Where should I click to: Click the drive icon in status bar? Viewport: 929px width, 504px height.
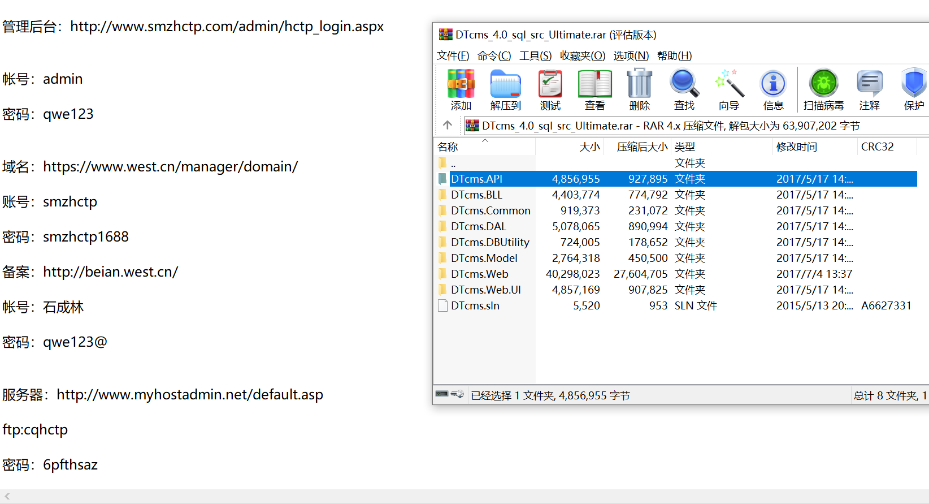(442, 394)
